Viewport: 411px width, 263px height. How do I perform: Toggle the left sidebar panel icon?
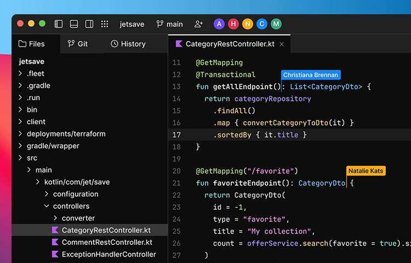coord(59,24)
